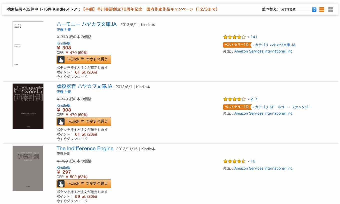The height and width of the screenshot is (204, 340).
Task: Switch to list view layout icon
Action: 322,9
